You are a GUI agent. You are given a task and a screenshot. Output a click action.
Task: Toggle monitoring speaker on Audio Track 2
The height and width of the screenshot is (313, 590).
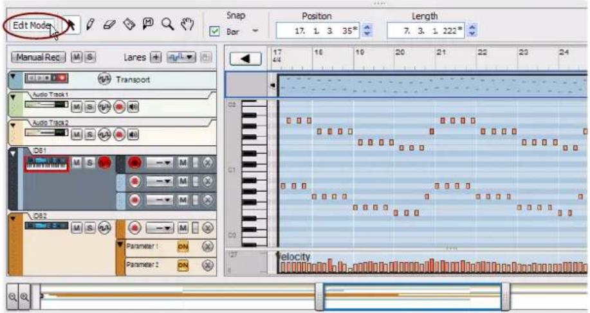point(133,134)
